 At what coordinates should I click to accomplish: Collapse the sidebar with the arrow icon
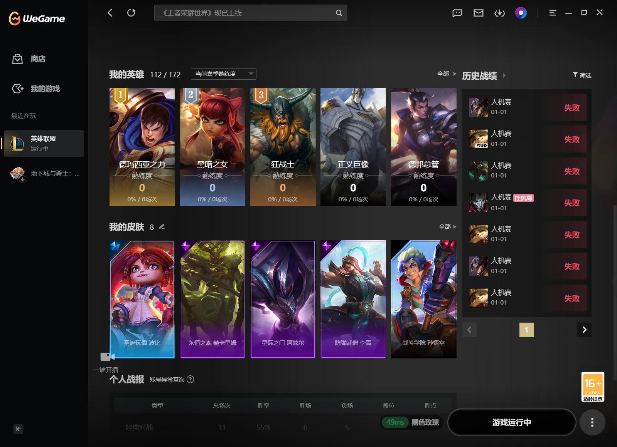pyautogui.click(x=18, y=429)
